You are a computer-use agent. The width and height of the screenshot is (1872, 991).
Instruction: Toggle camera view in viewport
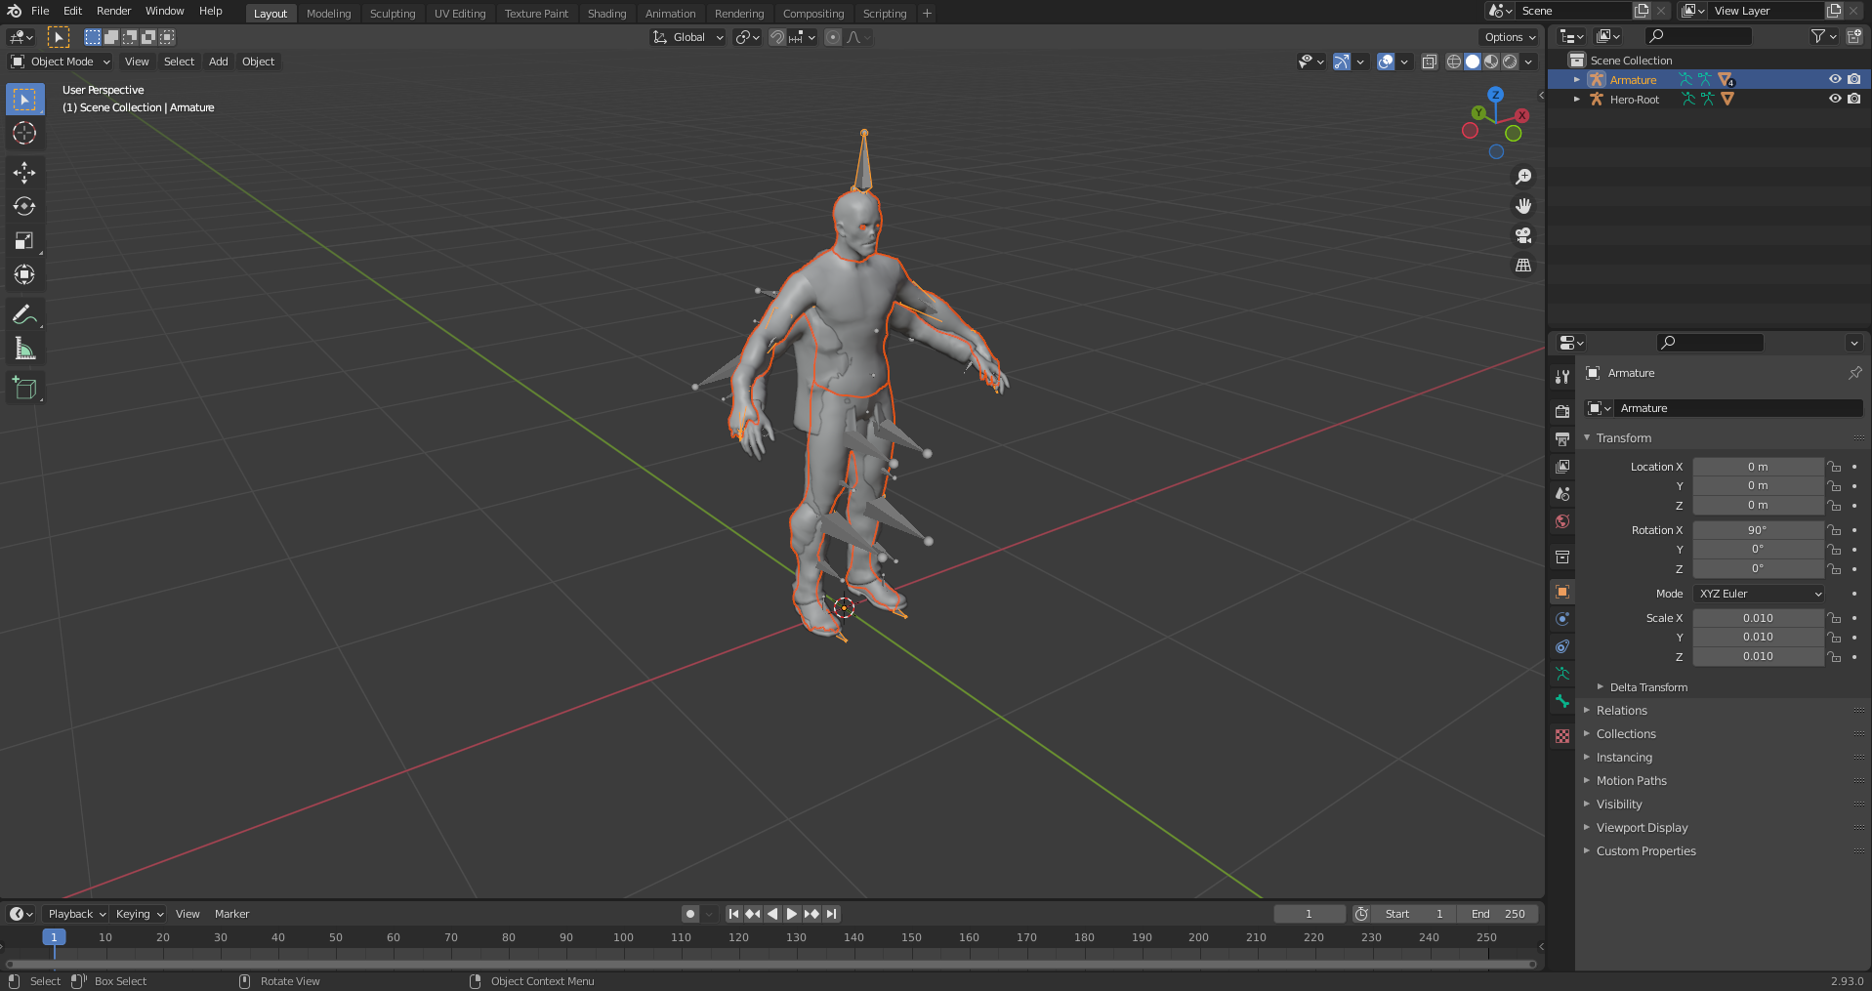[1522, 235]
